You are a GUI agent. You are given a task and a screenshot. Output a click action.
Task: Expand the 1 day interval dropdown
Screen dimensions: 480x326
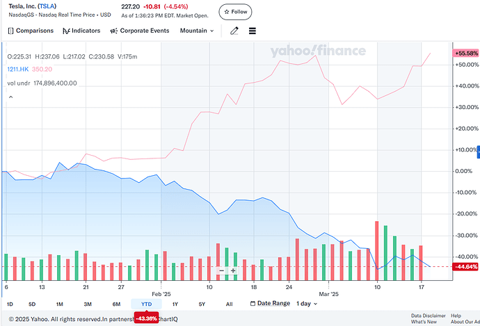[x=307, y=304]
